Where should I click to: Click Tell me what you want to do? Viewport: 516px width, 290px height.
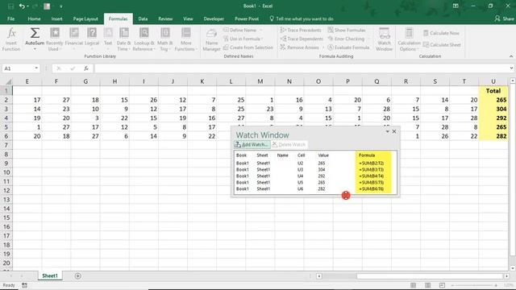point(301,19)
